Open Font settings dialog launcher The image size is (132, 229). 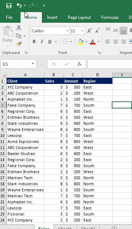point(99,53)
